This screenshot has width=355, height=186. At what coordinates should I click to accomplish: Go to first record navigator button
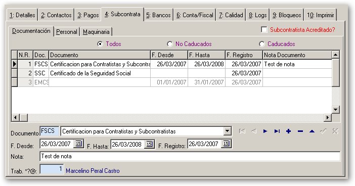242,131
